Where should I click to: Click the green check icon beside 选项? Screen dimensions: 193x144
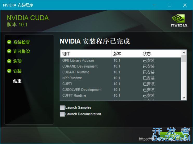pyautogui.click(x=9, y=61)
